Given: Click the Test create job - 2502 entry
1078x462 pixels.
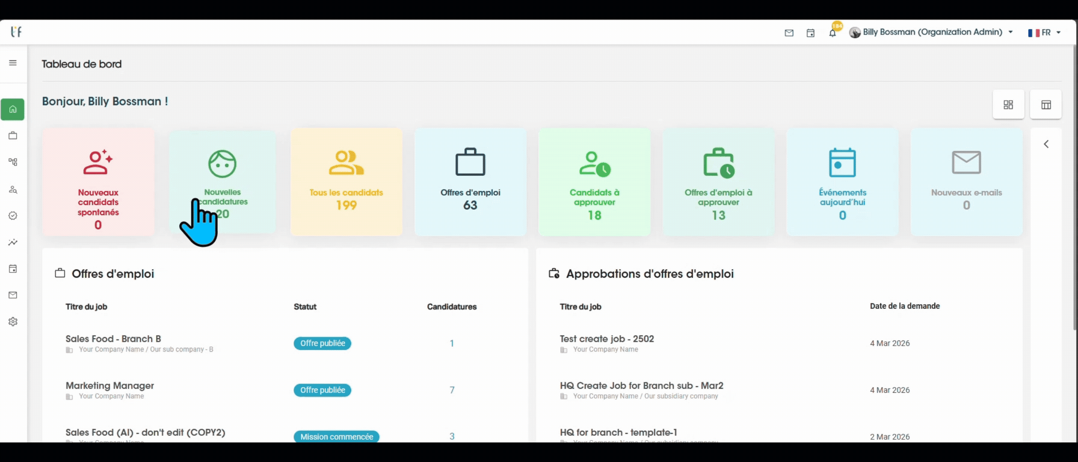Looking at the screenshot, I should pos(607,339).
